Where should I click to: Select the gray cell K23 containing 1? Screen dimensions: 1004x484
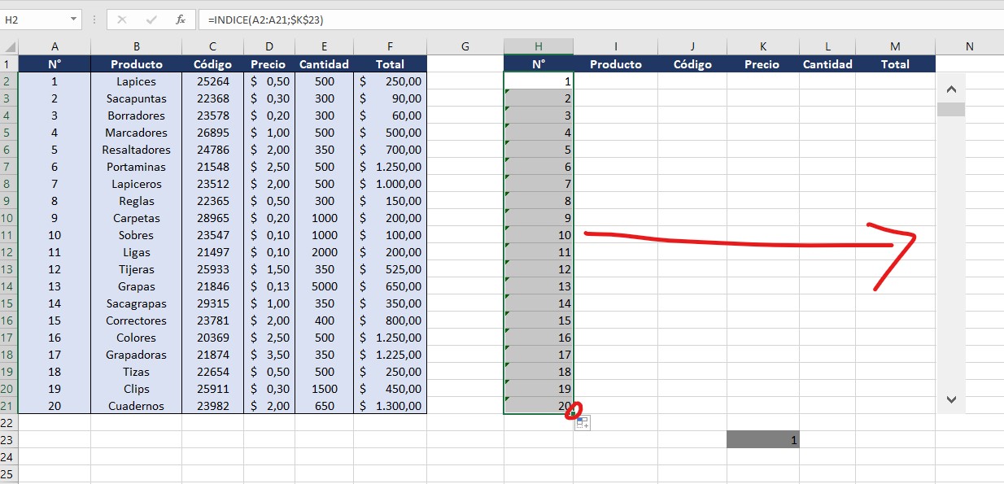762,439
